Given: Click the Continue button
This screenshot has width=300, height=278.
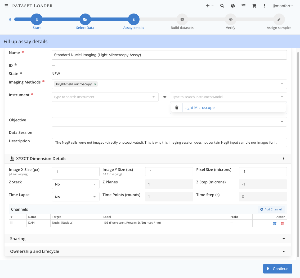Looking at the screenshot, I should (277, 269).
